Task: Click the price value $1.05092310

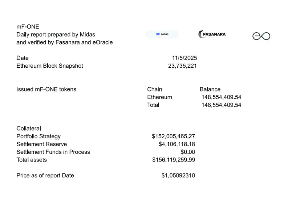Action: coord(178,176)
